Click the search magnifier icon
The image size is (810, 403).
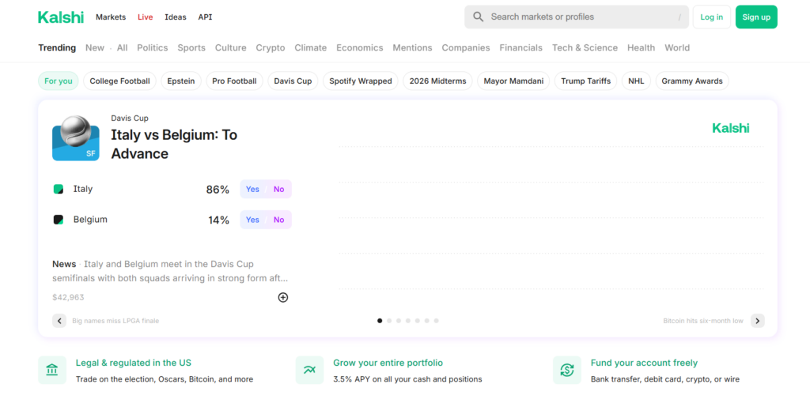tap(478, 17)
